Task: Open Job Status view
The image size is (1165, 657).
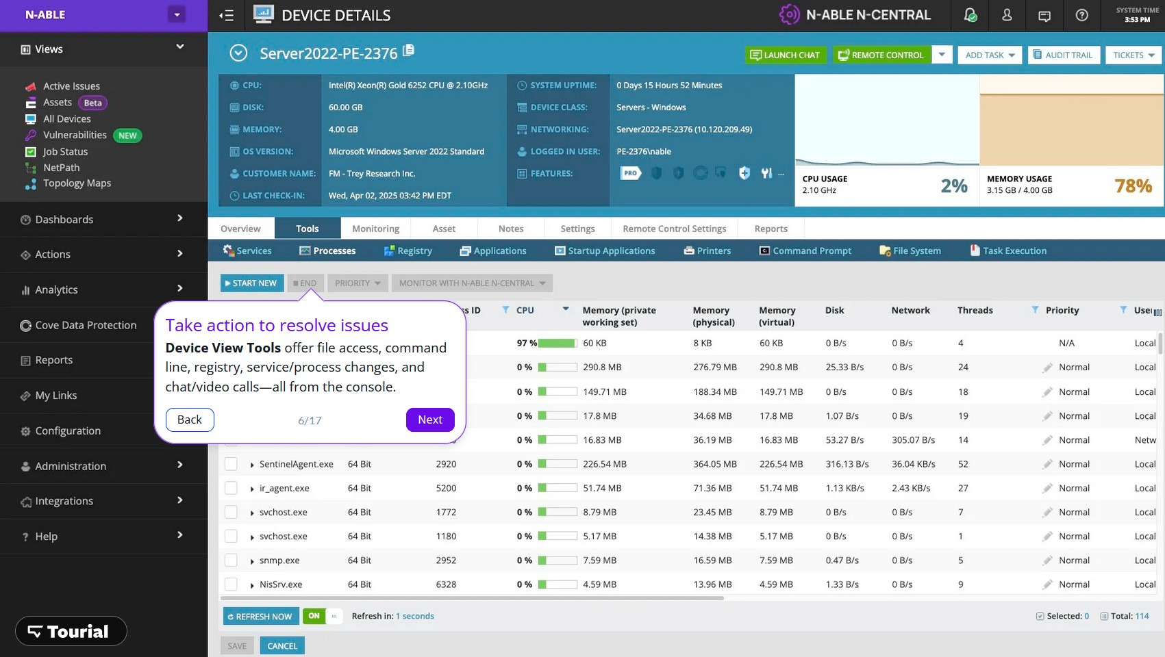Action: [x=65, y=152]
